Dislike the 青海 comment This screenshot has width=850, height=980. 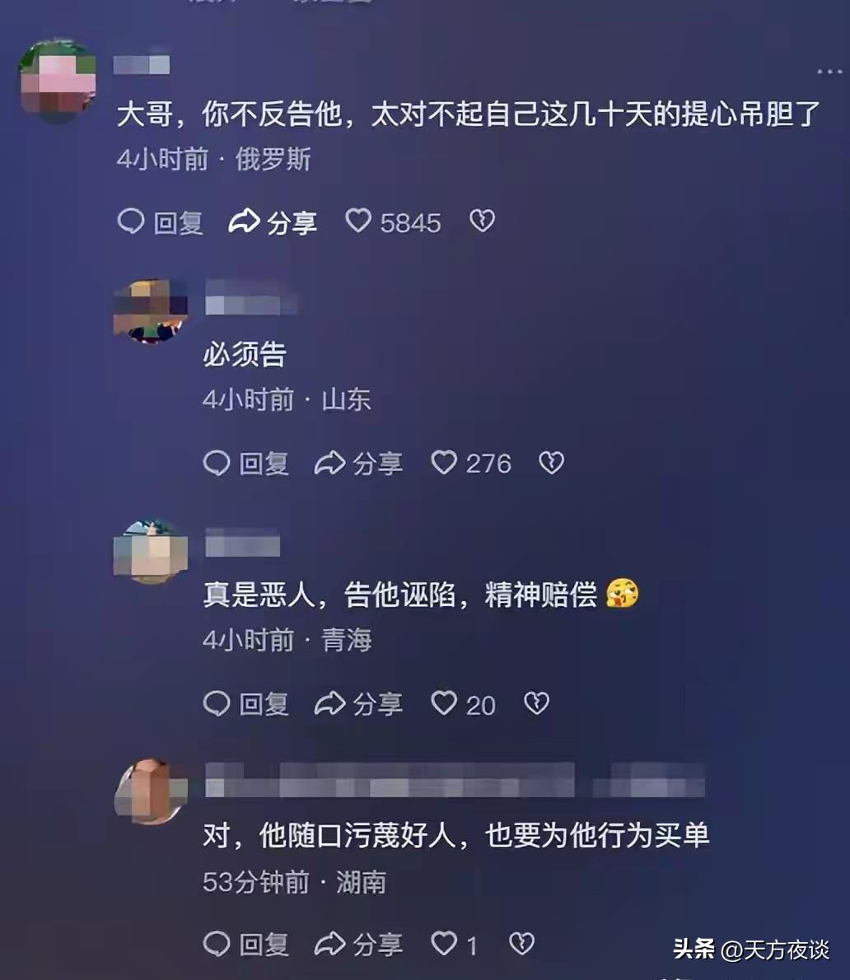(536, 703)
